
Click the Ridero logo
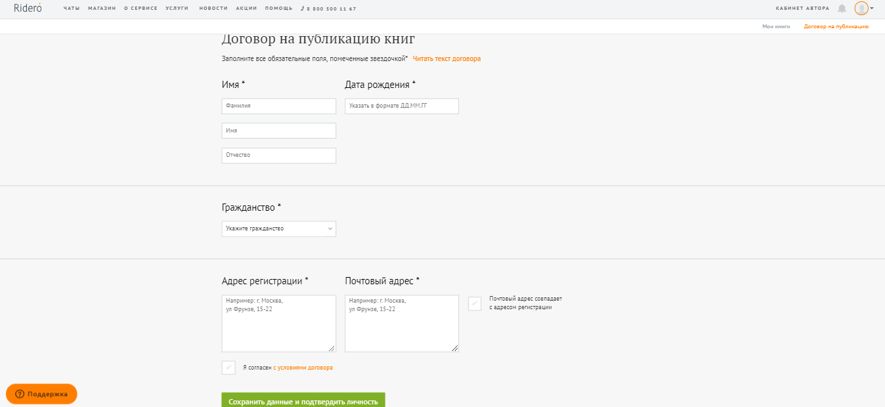coord(28,8)
